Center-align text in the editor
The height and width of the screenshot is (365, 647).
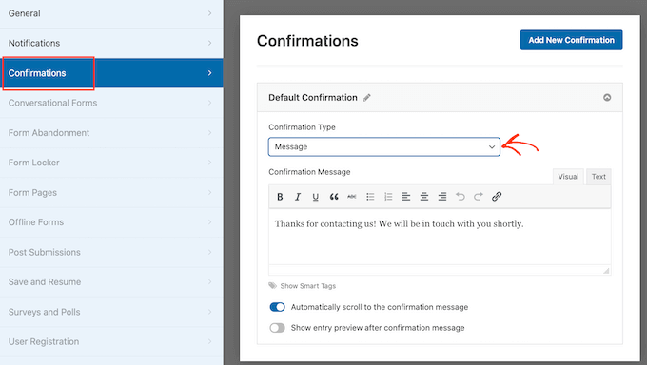point(424,197)
